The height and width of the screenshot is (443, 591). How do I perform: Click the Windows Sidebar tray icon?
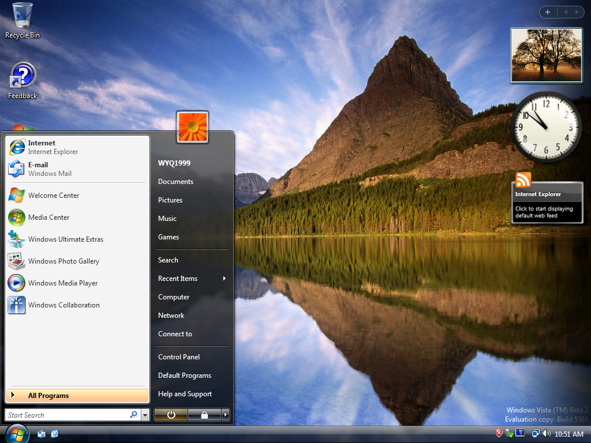pos(520,433)
